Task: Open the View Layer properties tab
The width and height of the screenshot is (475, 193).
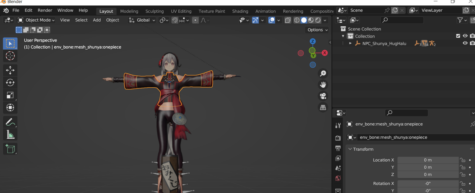Action: [x=338, y=158]
